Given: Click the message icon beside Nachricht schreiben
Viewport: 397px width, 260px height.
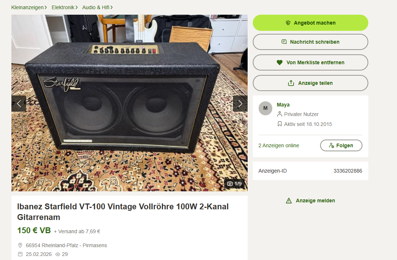Looking at the screenshot, I should (x=284, y=42).
